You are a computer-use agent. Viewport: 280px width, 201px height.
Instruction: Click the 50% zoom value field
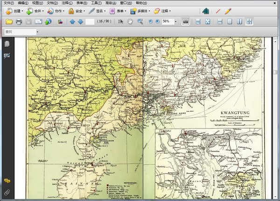pos(168,22)
